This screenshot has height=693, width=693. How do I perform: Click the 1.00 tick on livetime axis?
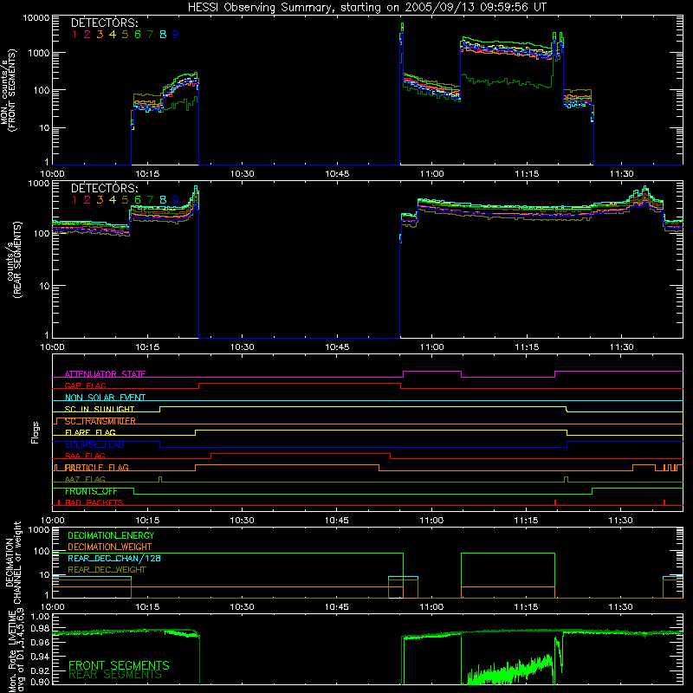[x=41, y=617]
